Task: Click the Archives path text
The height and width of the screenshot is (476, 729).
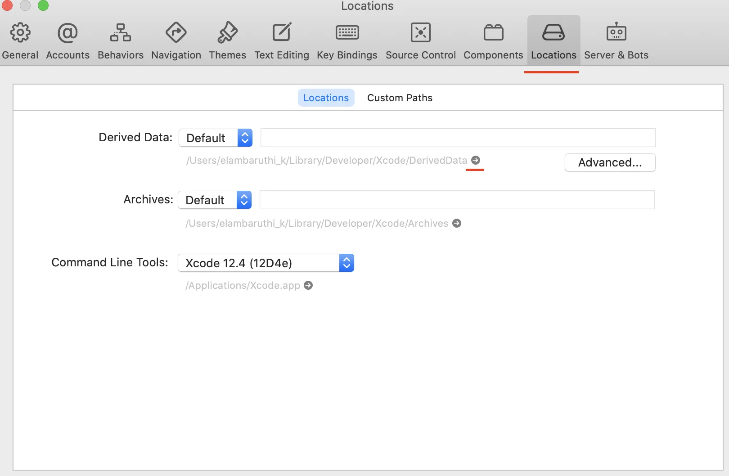Action: tap(317, 223)
